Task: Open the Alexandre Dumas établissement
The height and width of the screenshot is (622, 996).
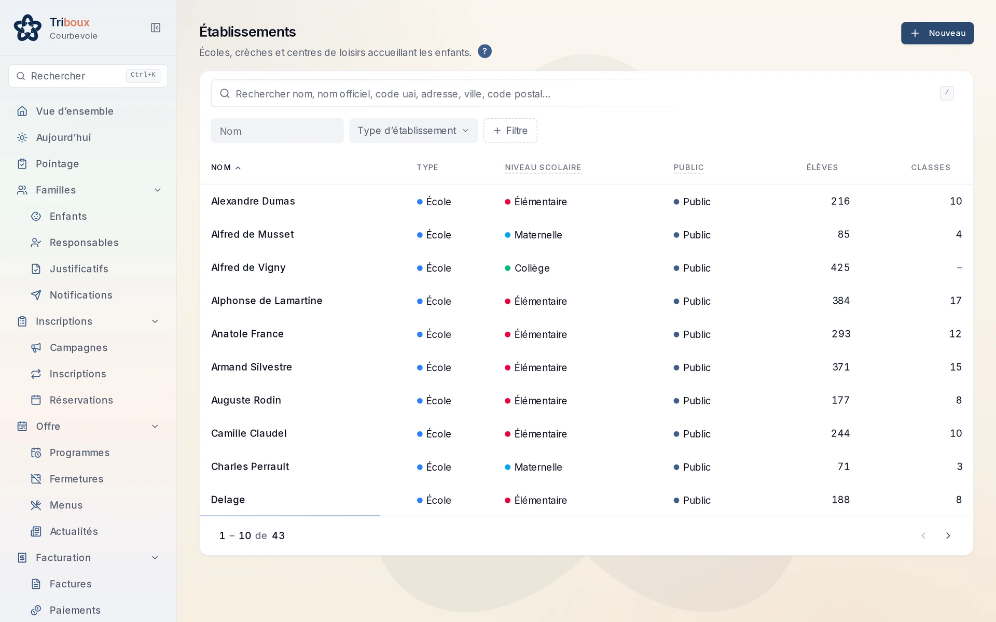Action: 253,201
